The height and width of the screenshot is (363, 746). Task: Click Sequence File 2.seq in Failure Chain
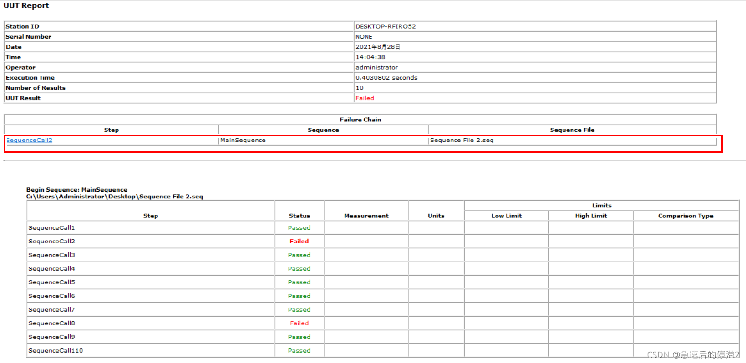(x=462, y=140)
